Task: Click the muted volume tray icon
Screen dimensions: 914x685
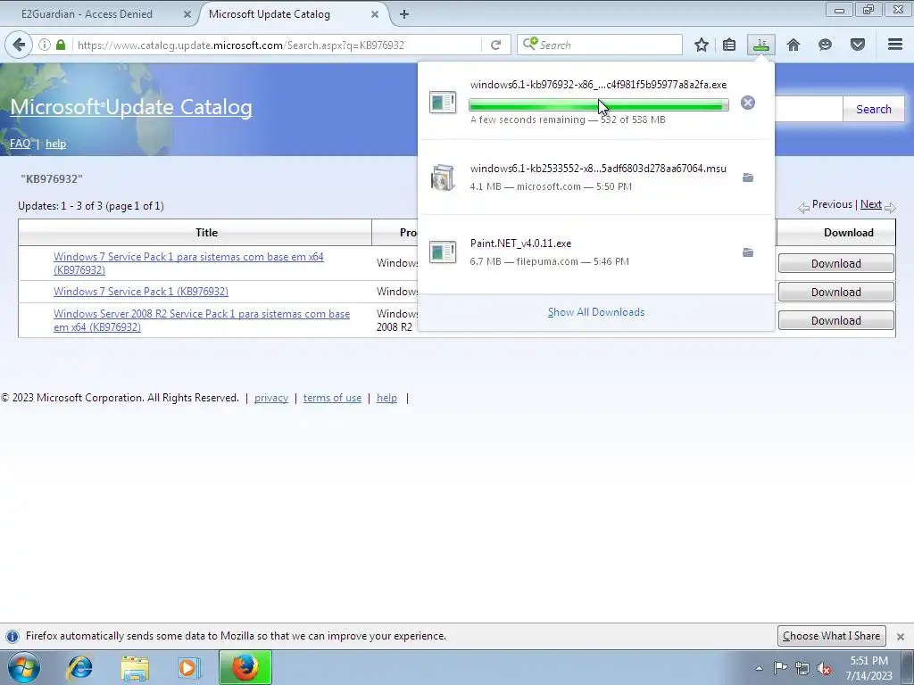Action: tap(824, 669)
